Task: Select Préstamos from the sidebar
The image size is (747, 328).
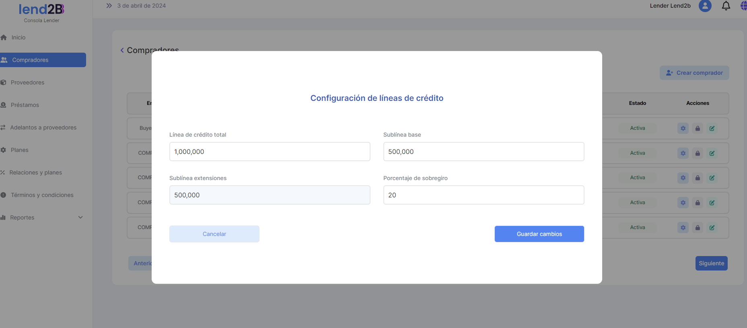Action: coord(25,105)
